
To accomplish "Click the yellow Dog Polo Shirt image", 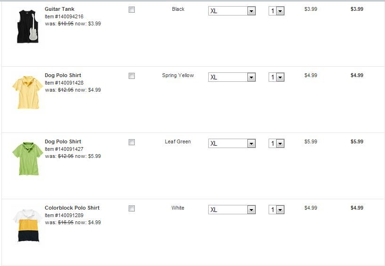I will pyautogui.click(x=27, y=92).
